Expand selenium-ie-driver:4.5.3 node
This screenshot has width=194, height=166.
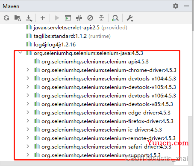(x=28, y=129)
